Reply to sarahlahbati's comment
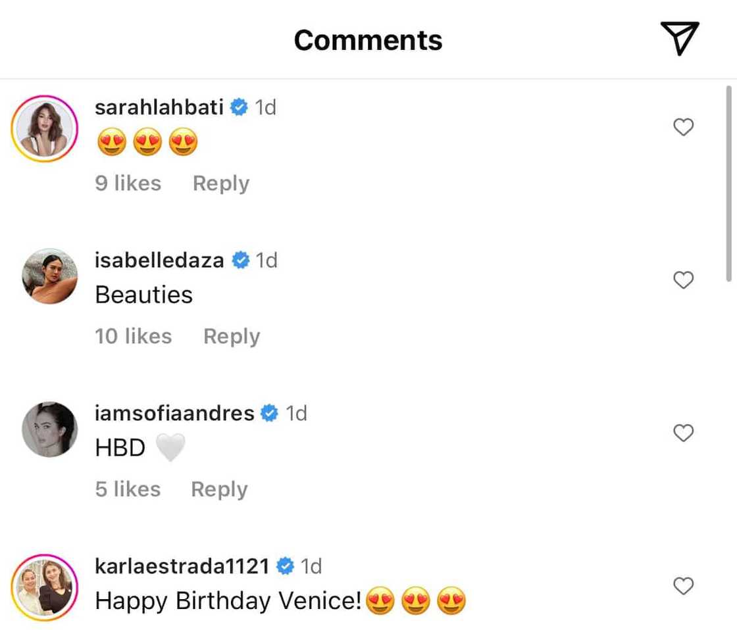The width and height of the screenshot is (737, 630). [220, 183]
